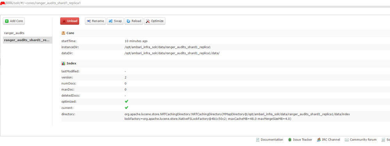This screenshot has height=146, width=390.
Task: Click the 'optimized:' label
Action: [x=69, y=102]
